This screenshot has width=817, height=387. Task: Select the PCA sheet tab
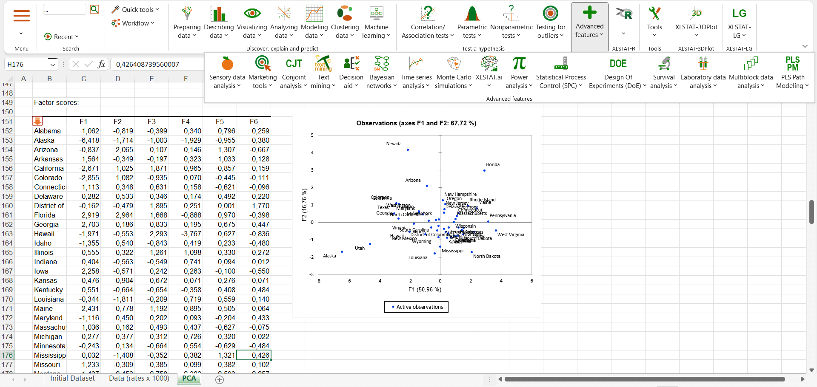[189, 378]
